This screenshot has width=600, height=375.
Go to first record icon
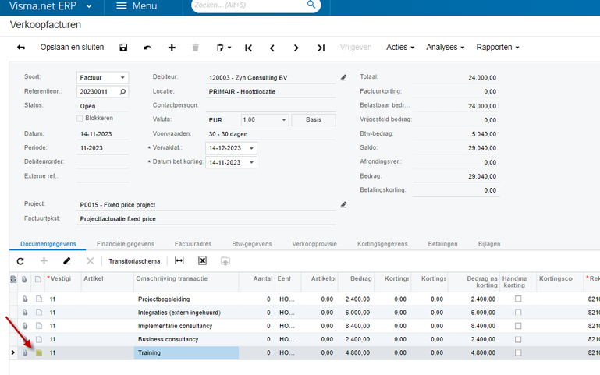248,48
